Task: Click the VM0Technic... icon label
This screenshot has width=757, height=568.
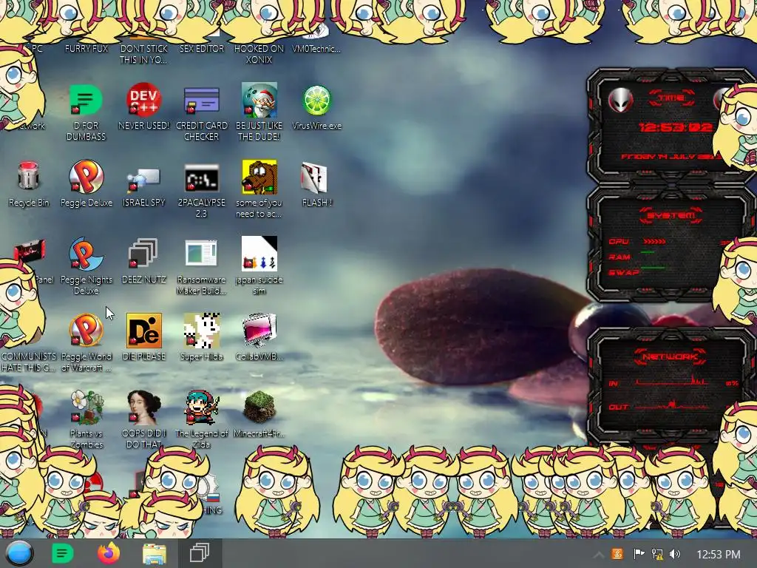Action: coord(316,48)
